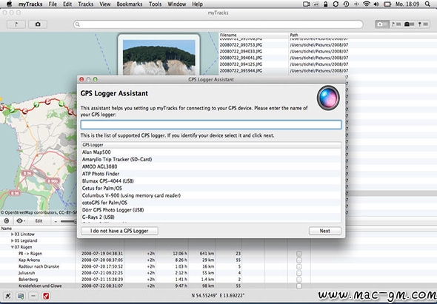Click the minus button in bottom bar
The height and width of the screenshot is (304, 437).
[x=33, y=296]
